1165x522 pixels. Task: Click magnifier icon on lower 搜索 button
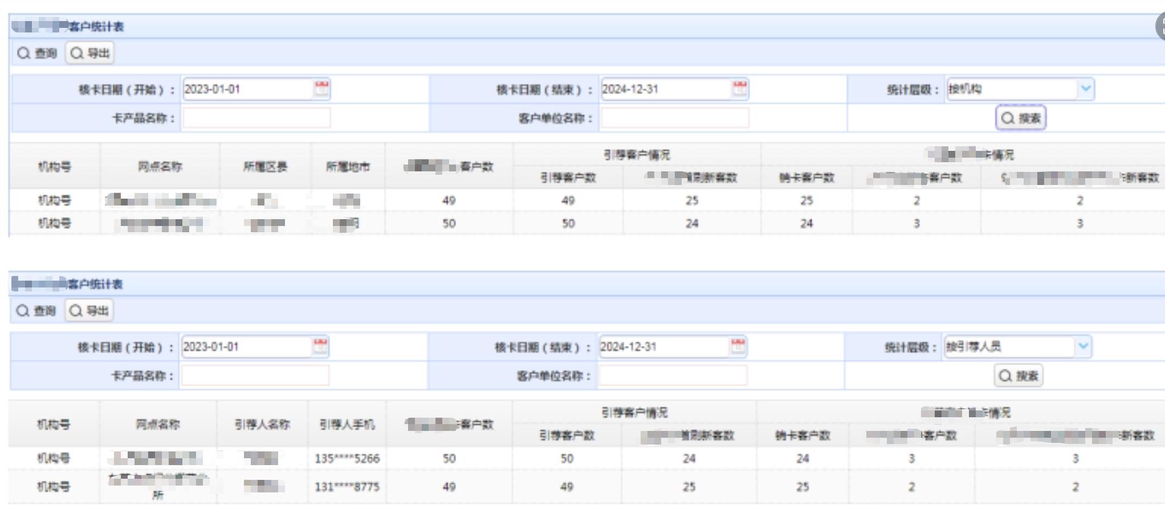(1005, 376)
